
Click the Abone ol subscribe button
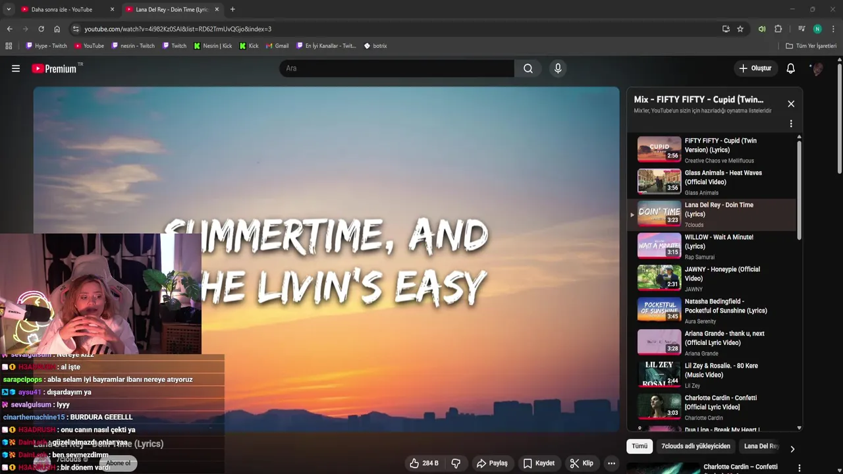tap(119, 463)
